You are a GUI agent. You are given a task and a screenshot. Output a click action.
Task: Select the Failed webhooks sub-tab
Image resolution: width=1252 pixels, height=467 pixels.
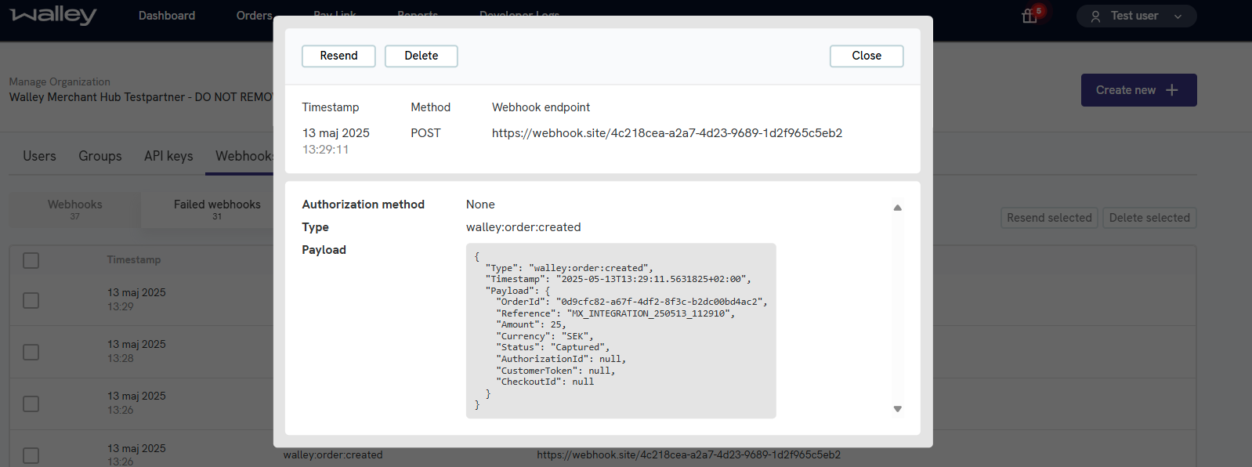(217, 209)
